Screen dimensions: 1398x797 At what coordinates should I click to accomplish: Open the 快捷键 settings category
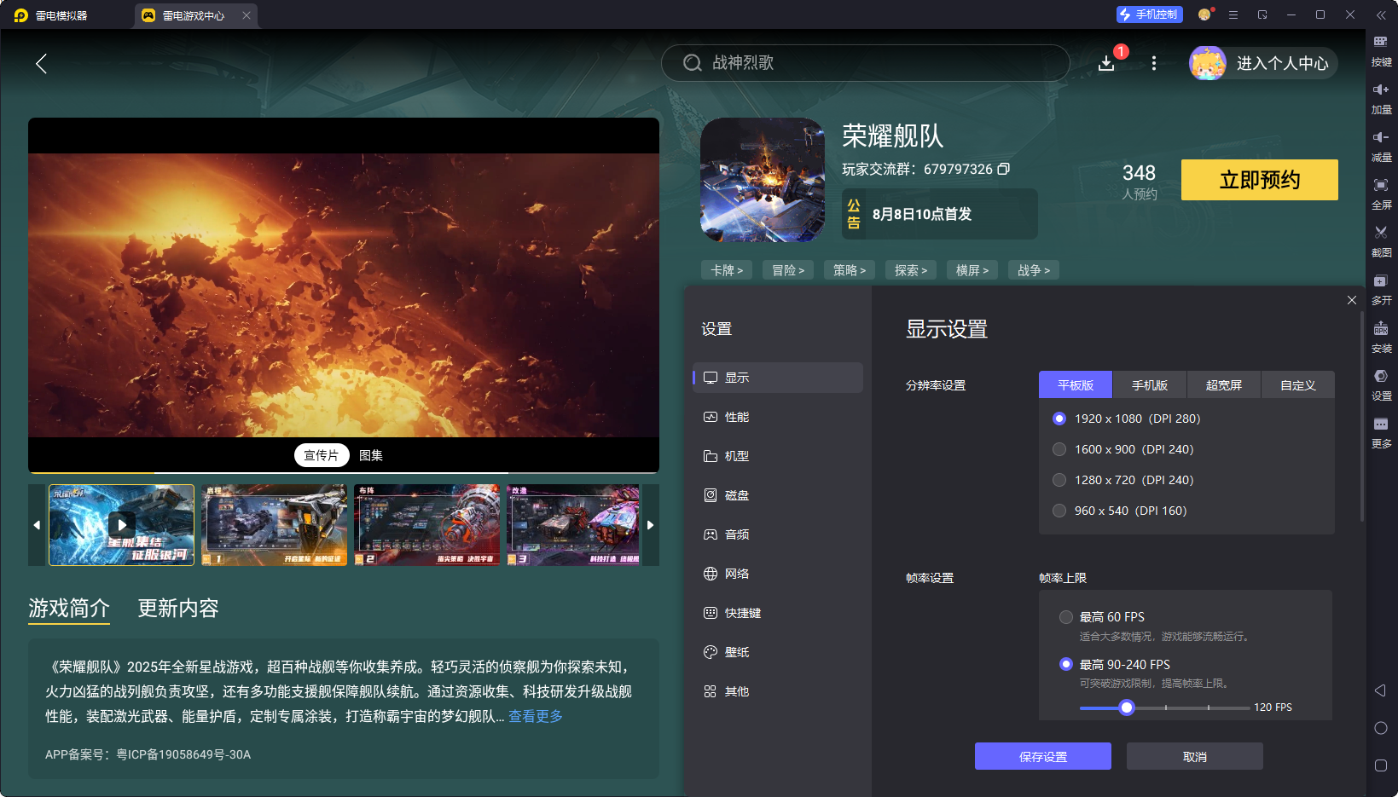coord(778,613)
